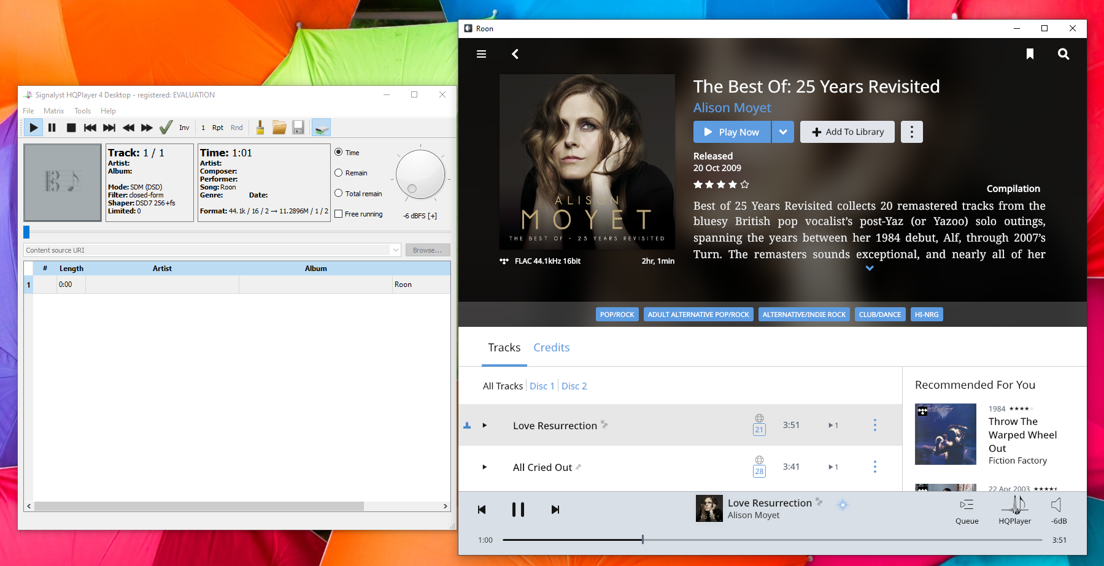Open playlist via folder icon in HQPlayer
Viewport: 1104px width, 566px height.
coord(279,128)
